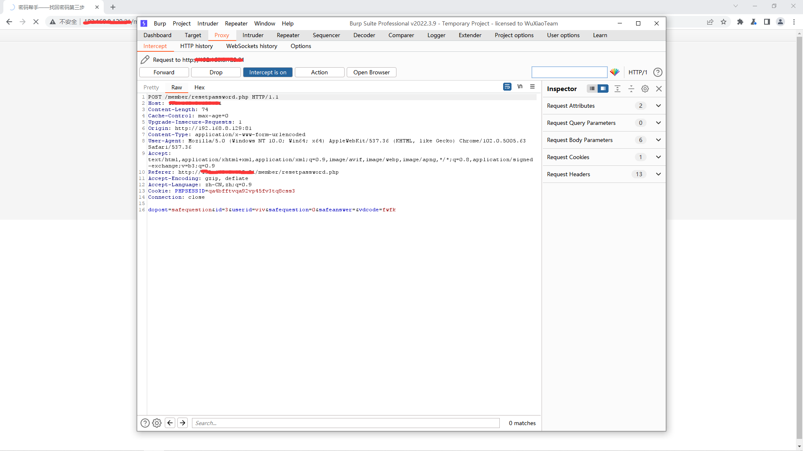Open the HTTP history sub-tab
Screen dimensions: 803x451
(196, 46)
